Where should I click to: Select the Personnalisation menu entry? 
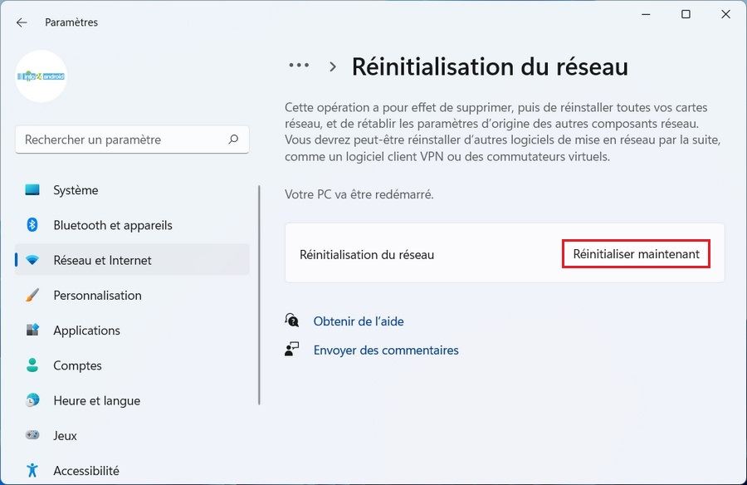click(x=97, y=296)
